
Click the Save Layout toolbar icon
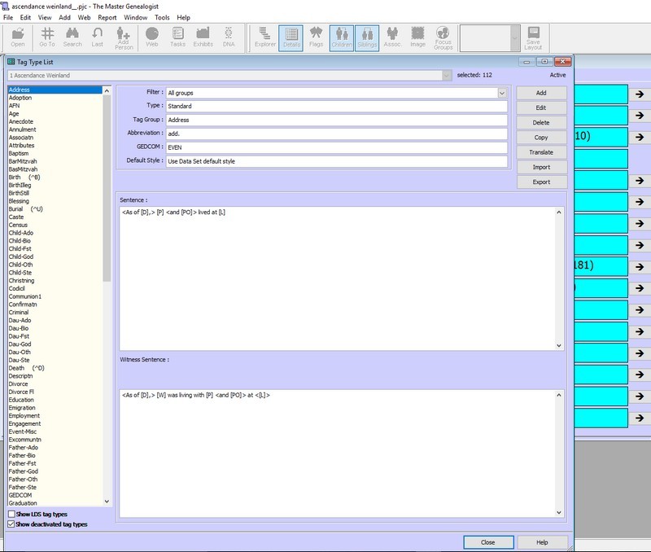533,37
